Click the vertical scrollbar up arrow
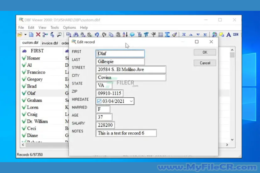 (232, 50)
